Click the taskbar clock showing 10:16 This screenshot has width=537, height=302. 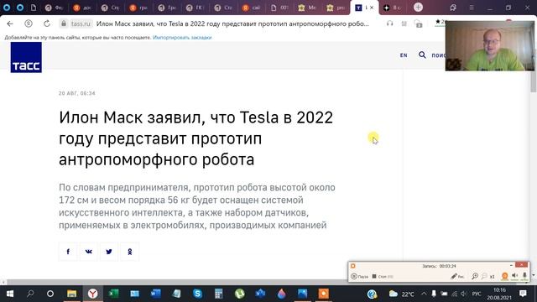(499, 294)
